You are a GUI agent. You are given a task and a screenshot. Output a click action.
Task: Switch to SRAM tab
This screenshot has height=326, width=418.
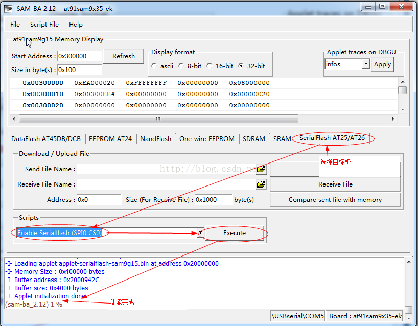(282, 138)
